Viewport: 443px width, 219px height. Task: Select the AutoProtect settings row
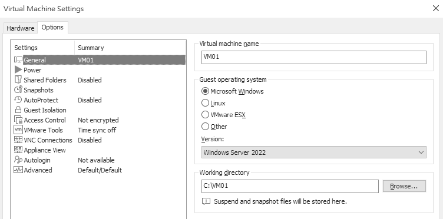click(x=100, y=100)
